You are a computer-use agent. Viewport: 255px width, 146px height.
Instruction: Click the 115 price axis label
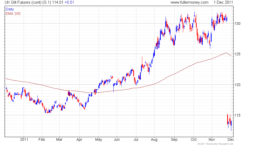pyautogui.click(x=237, y=115)
